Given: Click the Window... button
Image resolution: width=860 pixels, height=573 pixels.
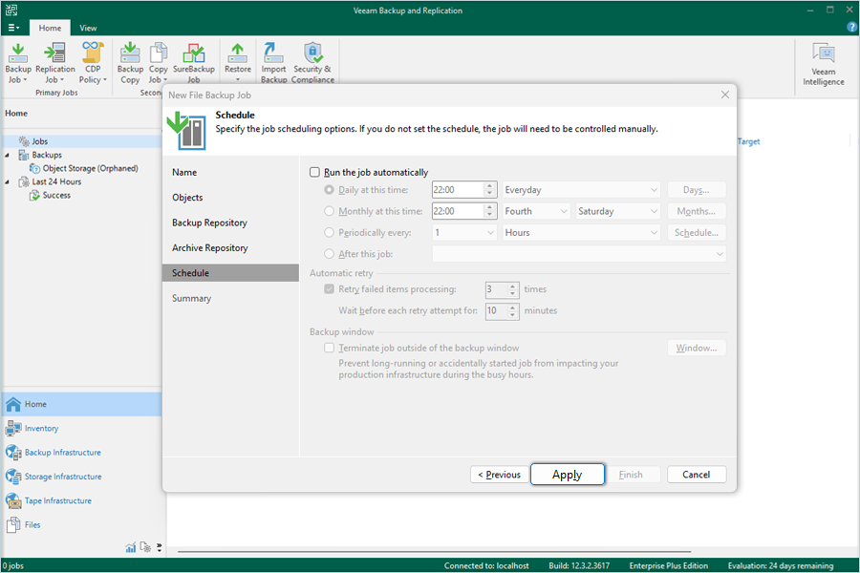Looking at the screenshot, I should (697, 348).
